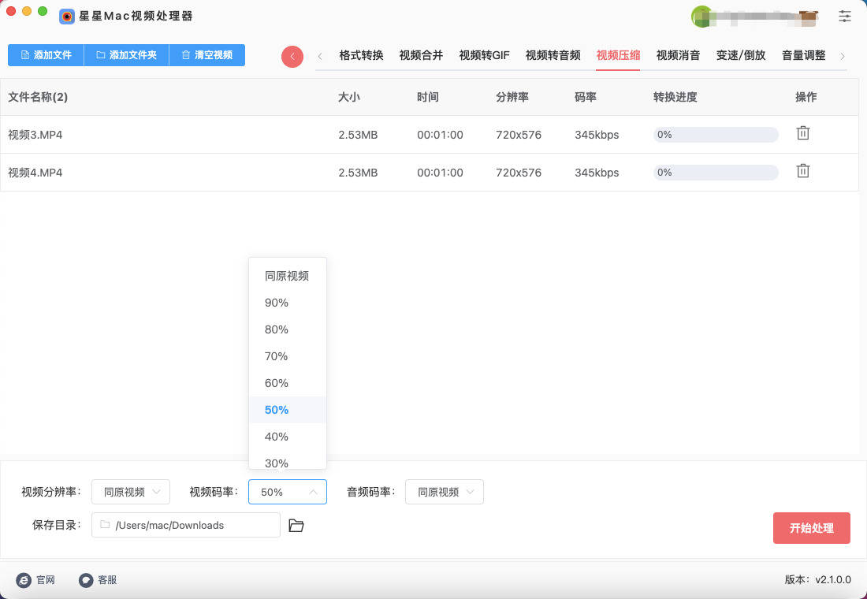Click the red circular back arrow button

[x=292, y=56]
